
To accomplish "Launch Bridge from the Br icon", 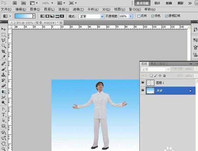I will click(15, 3).
